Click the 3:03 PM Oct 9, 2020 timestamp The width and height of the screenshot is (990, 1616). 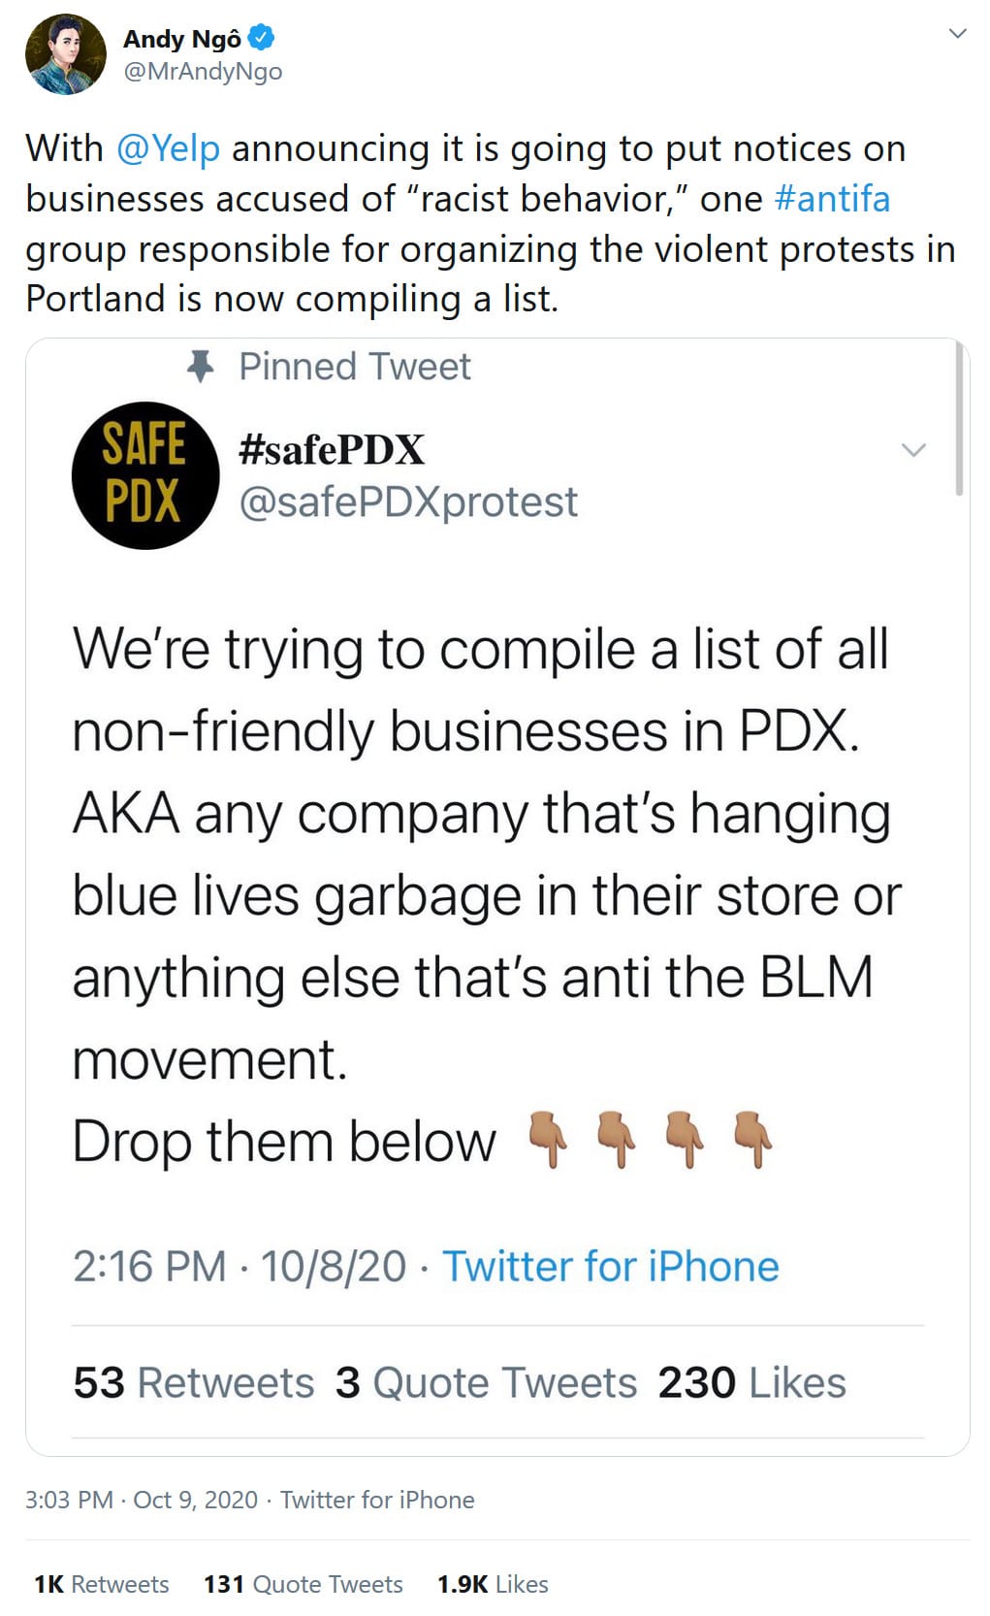142,1500
